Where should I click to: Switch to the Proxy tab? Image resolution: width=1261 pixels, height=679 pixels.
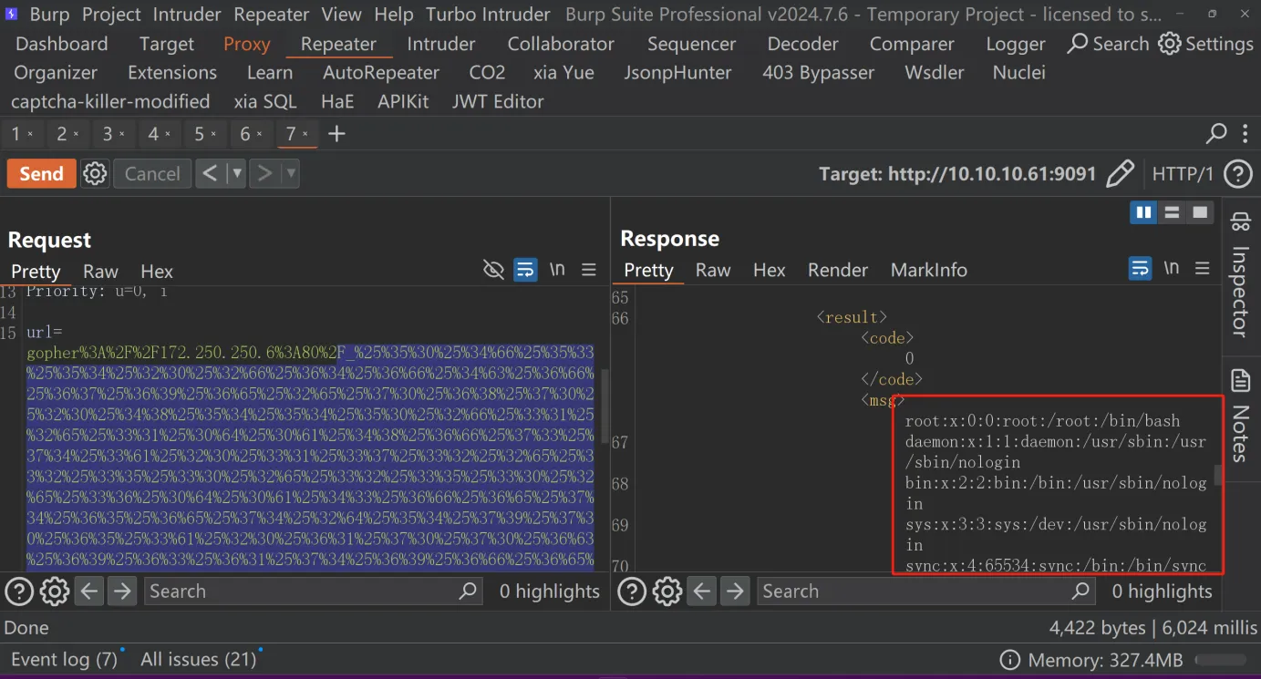(246, 44)
